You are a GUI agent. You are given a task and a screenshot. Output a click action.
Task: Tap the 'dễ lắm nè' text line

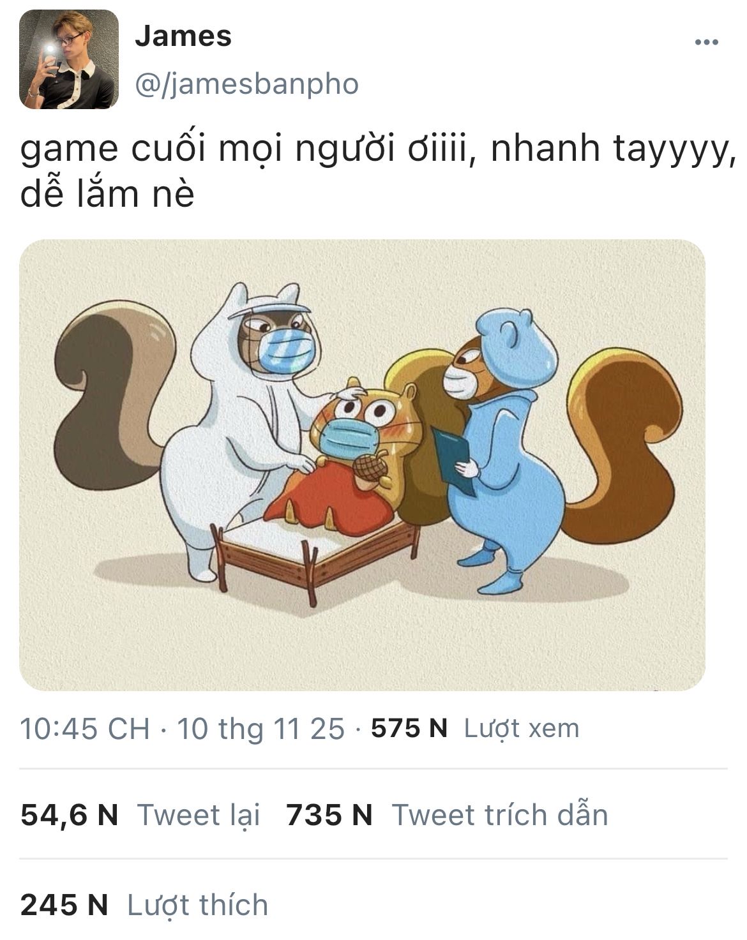107,193
